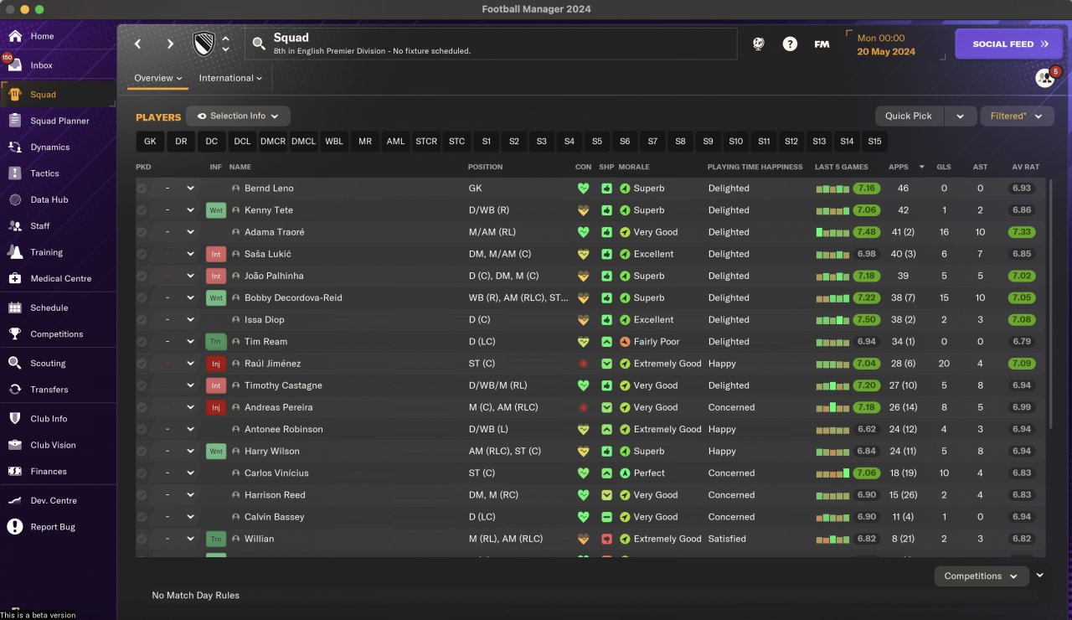Open the help question mark icon
Screen dimensions: 1072x620
pyautogui.click(x=790, y=44)
